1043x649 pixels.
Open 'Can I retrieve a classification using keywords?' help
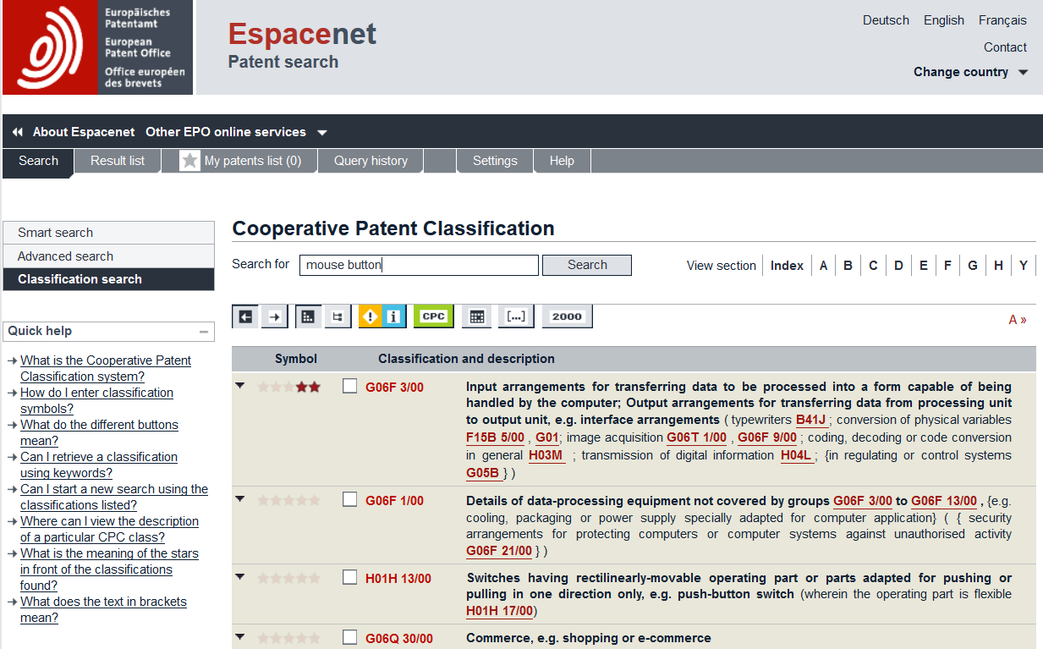99,465
